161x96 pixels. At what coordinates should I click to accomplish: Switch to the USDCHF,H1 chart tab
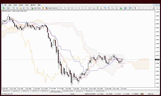tap(16, 91)
